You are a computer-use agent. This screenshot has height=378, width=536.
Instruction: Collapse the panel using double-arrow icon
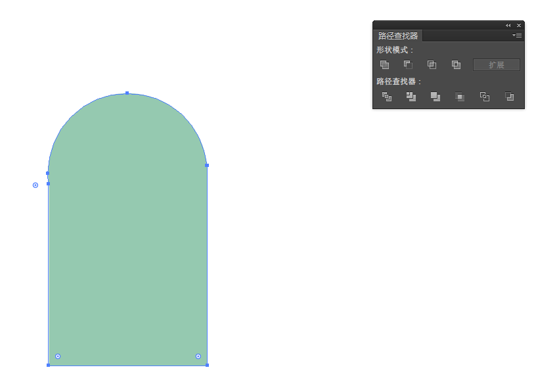508,25
